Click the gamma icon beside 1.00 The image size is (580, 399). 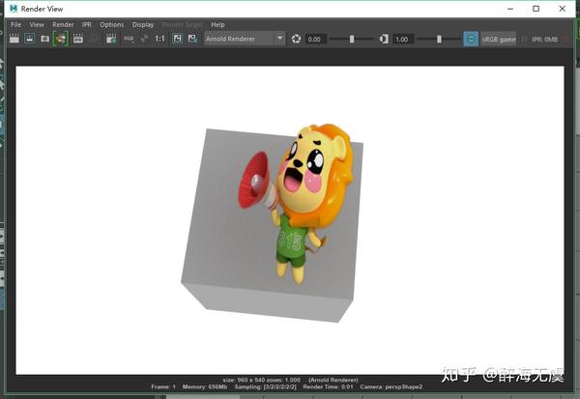click(x=384, y=39)
